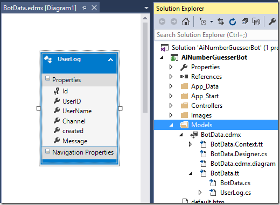This screenshot has width=280, height=205.
Task: Click the diagram scrollbar up arrow
Action: pos(145,18)
